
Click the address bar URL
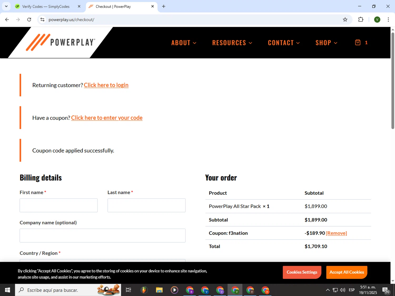point(71,19)
